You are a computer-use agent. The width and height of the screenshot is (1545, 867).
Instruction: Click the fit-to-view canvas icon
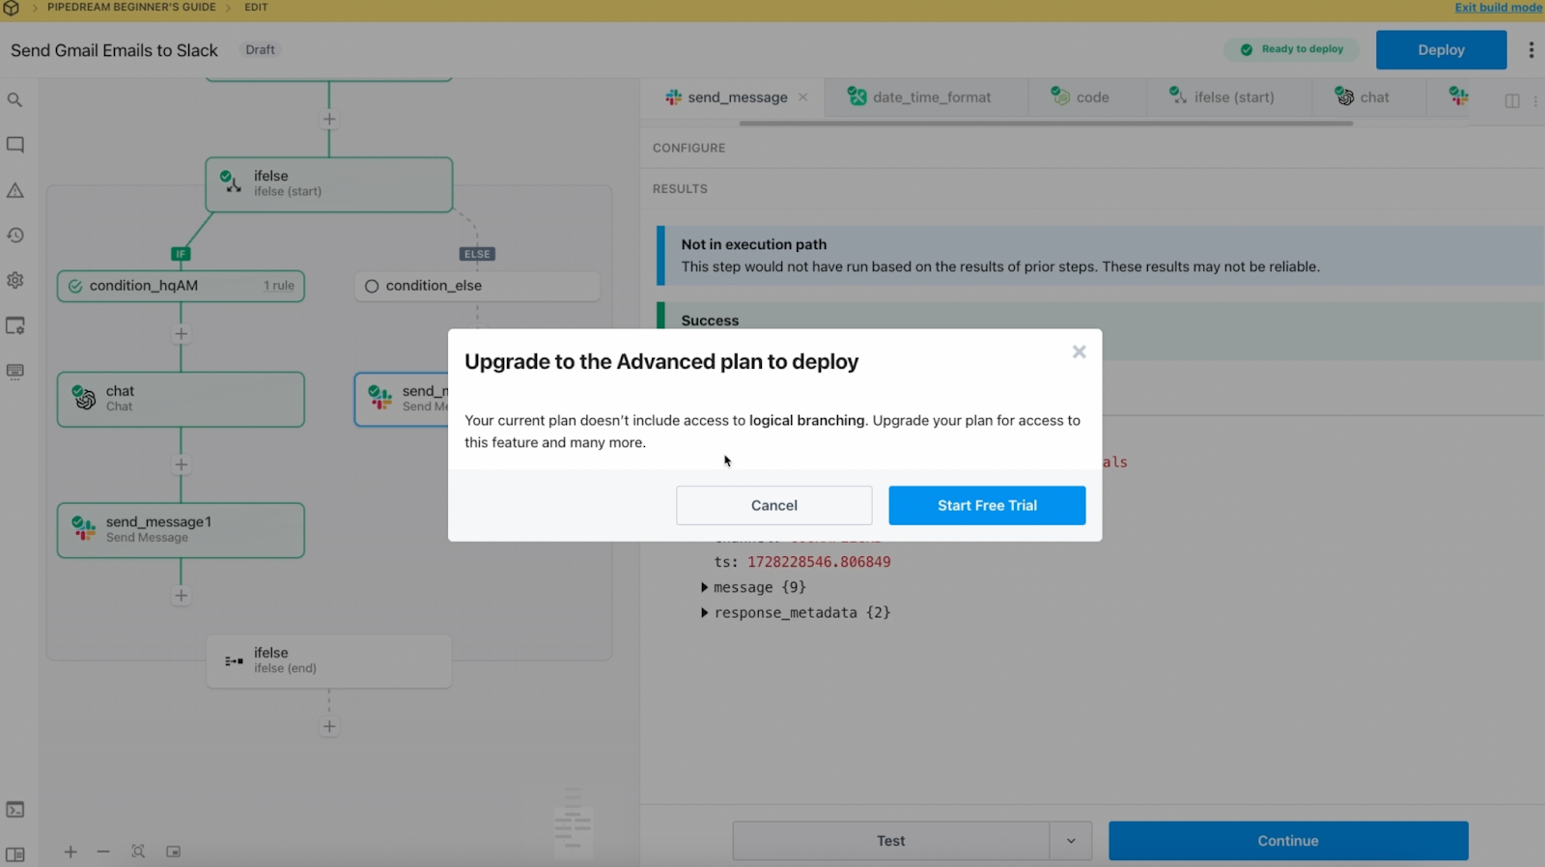[x=138, y=852]
